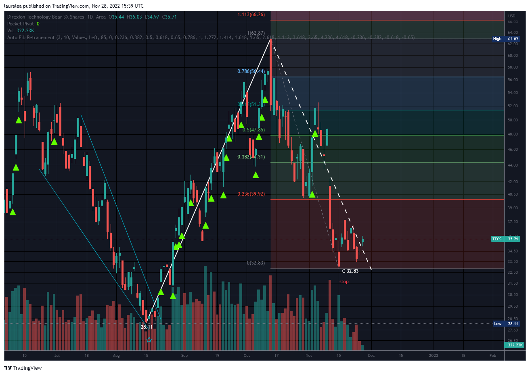Click the green triangle directly under 0.382(44.31) label
Image resolution: width=530 pixels, height=375 pixels.
(x=256, y=175)
